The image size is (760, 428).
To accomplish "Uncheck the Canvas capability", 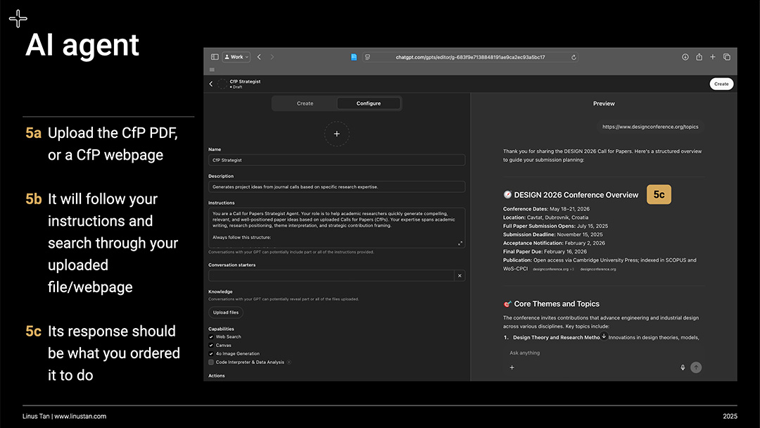I will point(211,345).
